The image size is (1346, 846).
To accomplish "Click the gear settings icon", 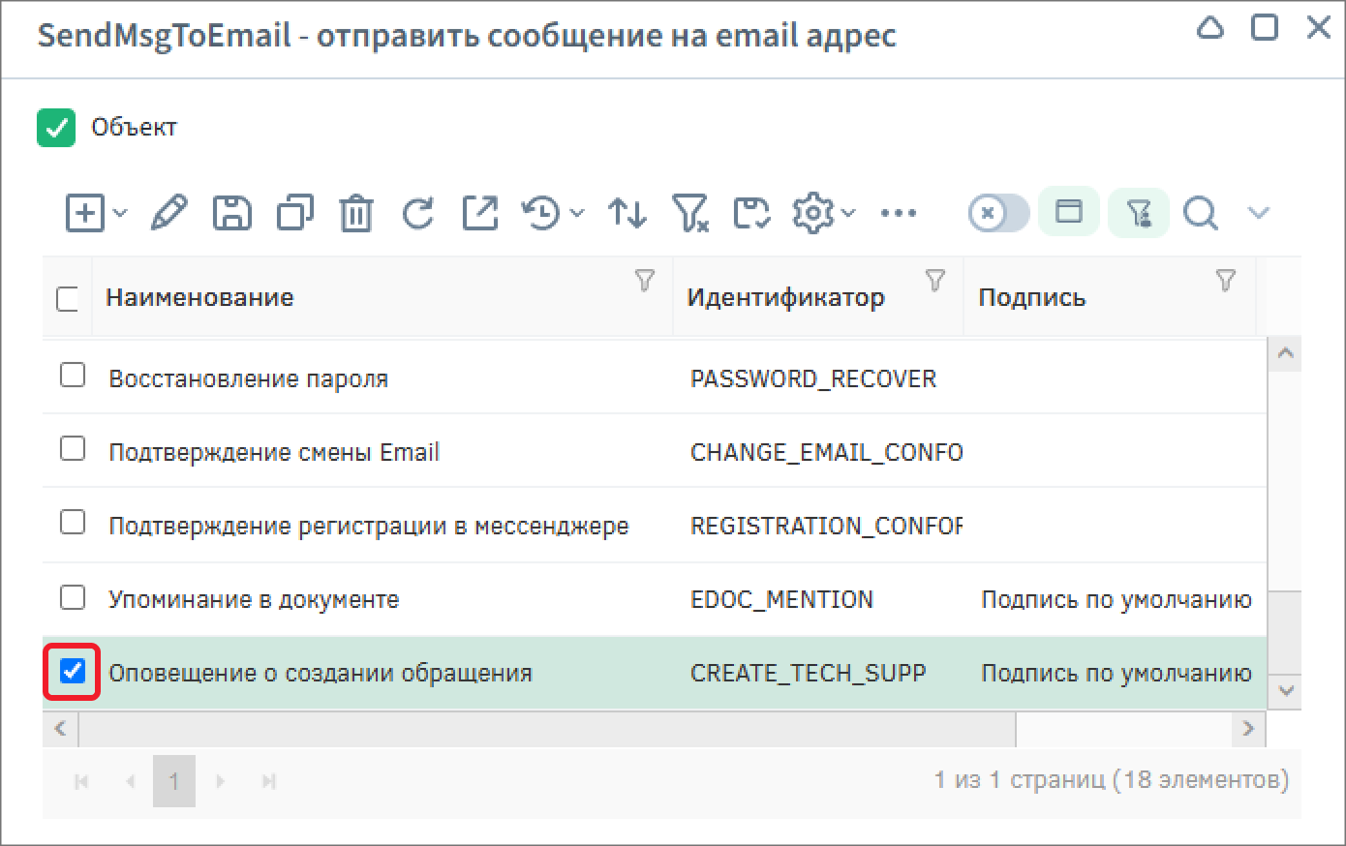I will [x=813, y=212].
